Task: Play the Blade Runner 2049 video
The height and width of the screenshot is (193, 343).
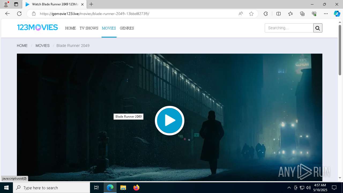Action: 170,120
